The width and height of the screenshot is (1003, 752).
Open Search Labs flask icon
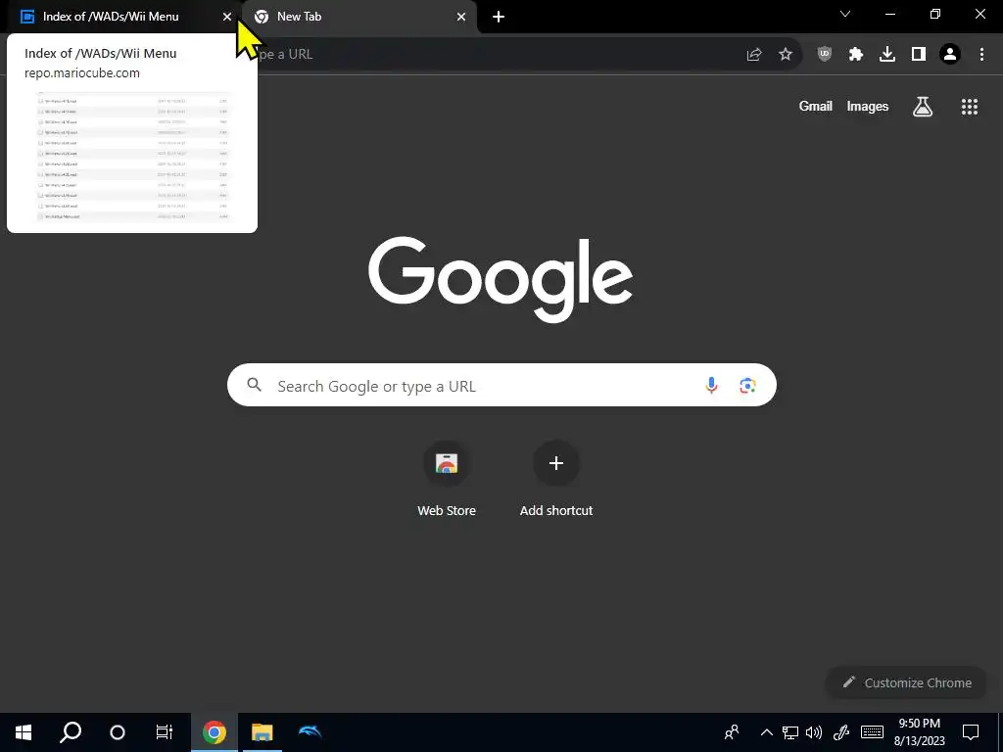(x=923, y=106)
